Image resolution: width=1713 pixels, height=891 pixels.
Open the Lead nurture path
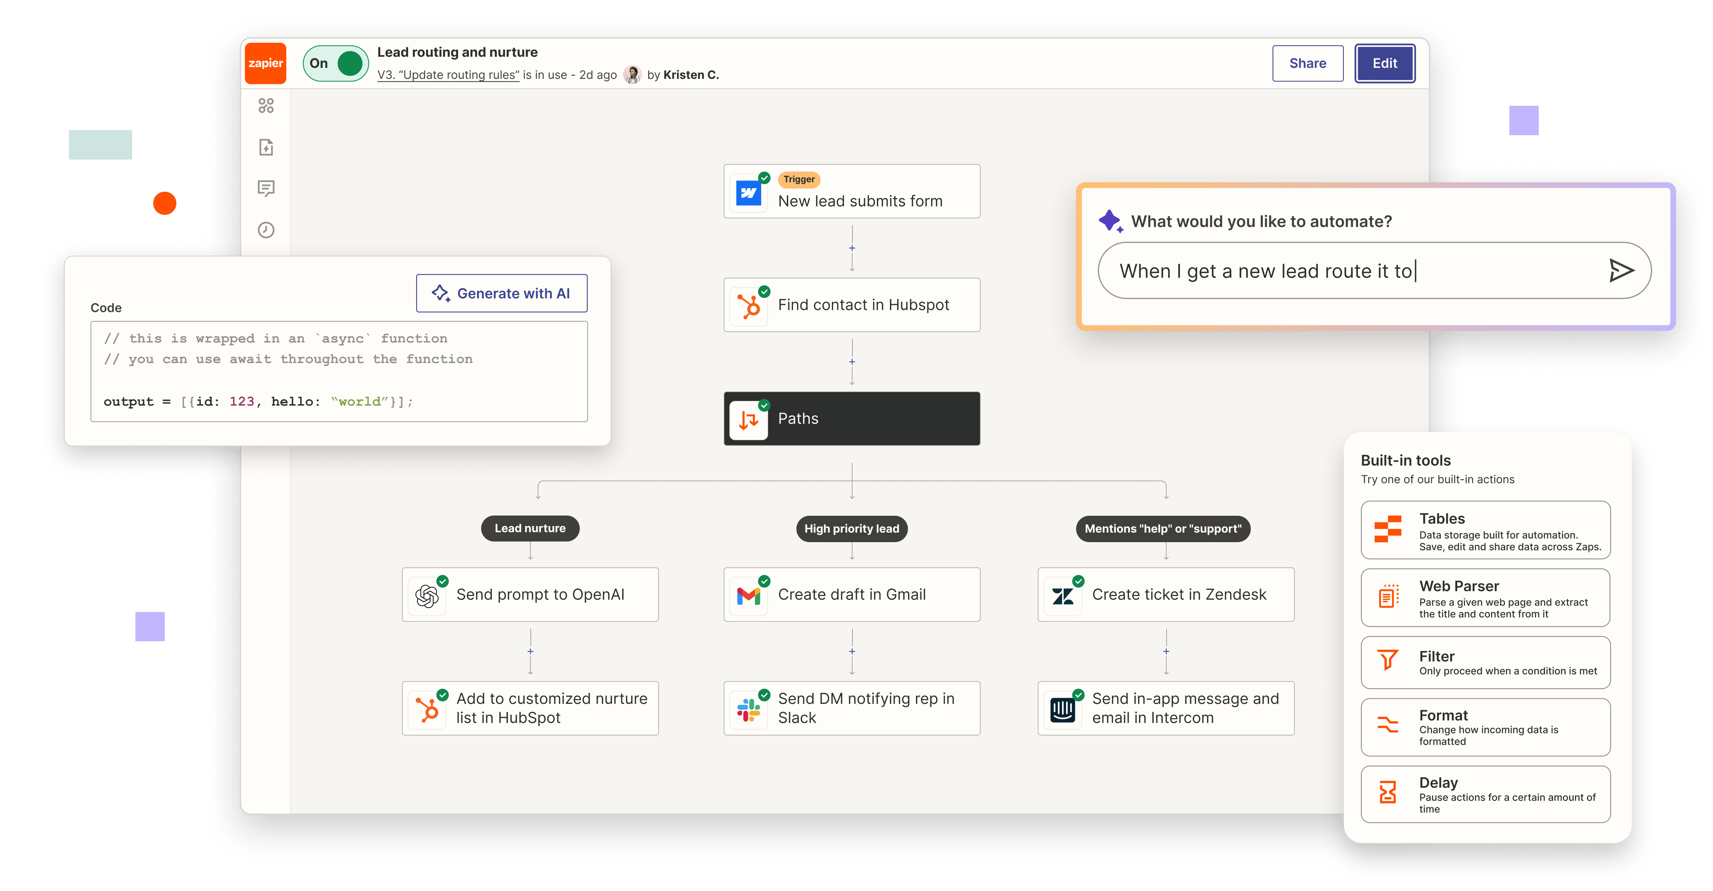pyautogui.click(x=530, y=529)
